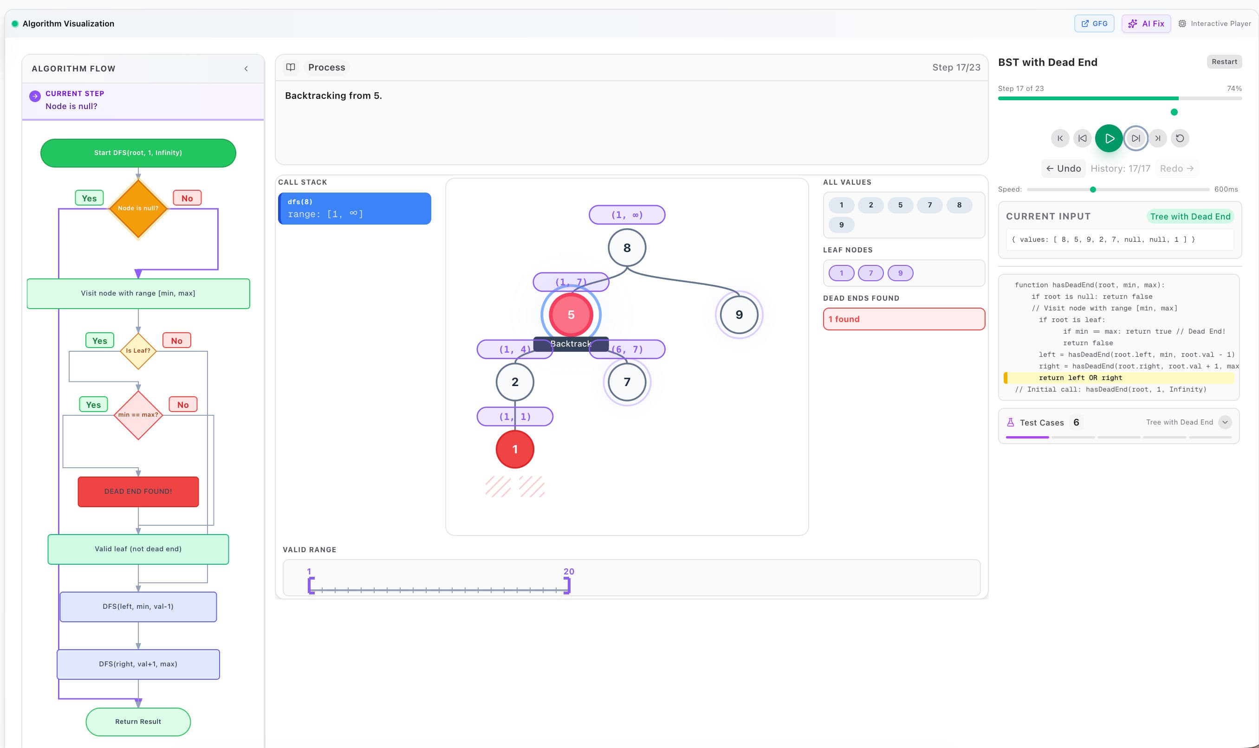Viewport: 1259px width, 748px height.
Task: Jump to the first step icon
Action: (1060, 138)
